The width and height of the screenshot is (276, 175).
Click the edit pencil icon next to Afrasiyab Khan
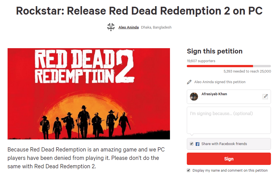(265, 96)
